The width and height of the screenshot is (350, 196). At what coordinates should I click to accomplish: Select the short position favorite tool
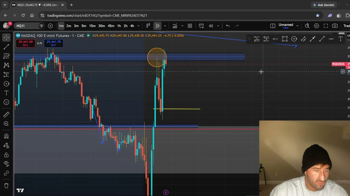pos(266,39)
